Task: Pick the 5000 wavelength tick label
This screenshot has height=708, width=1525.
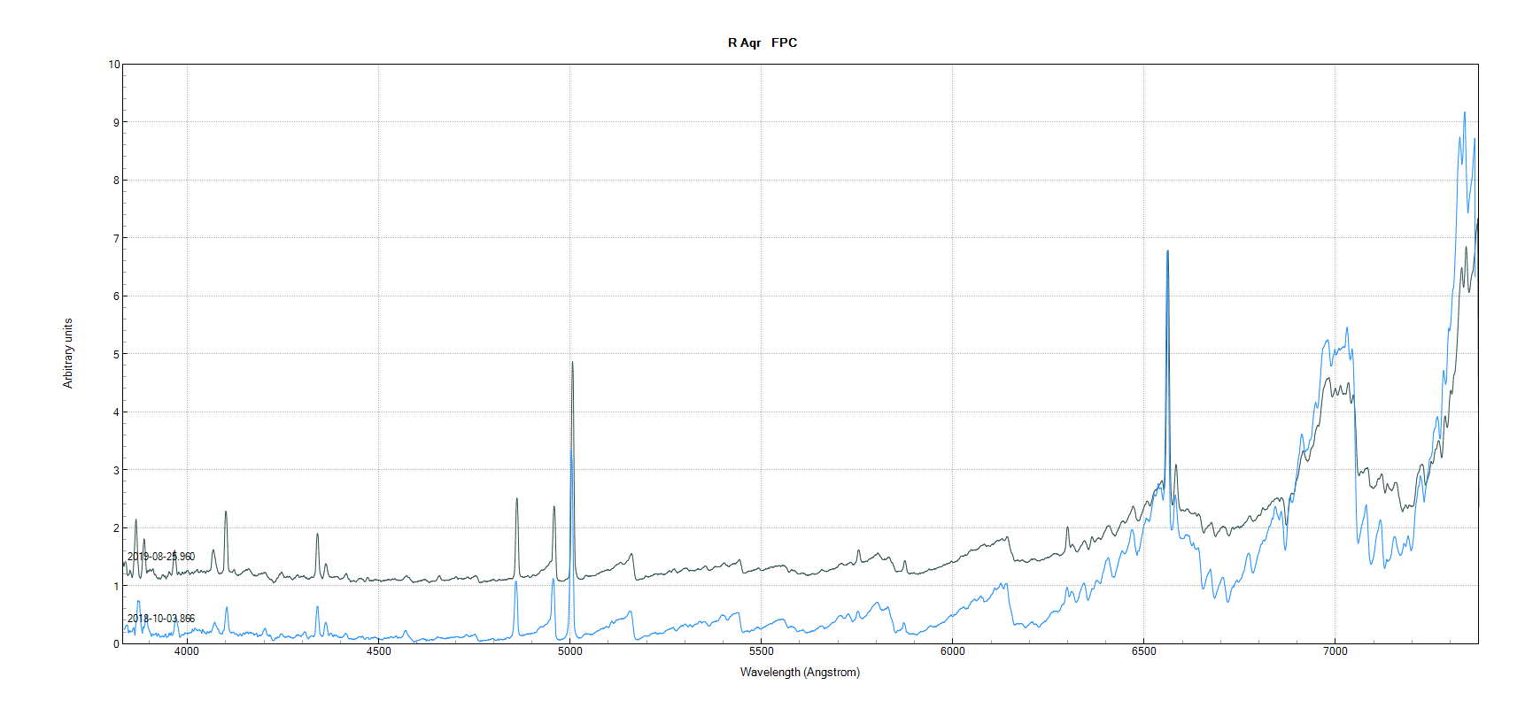Action: pos(569,651)
